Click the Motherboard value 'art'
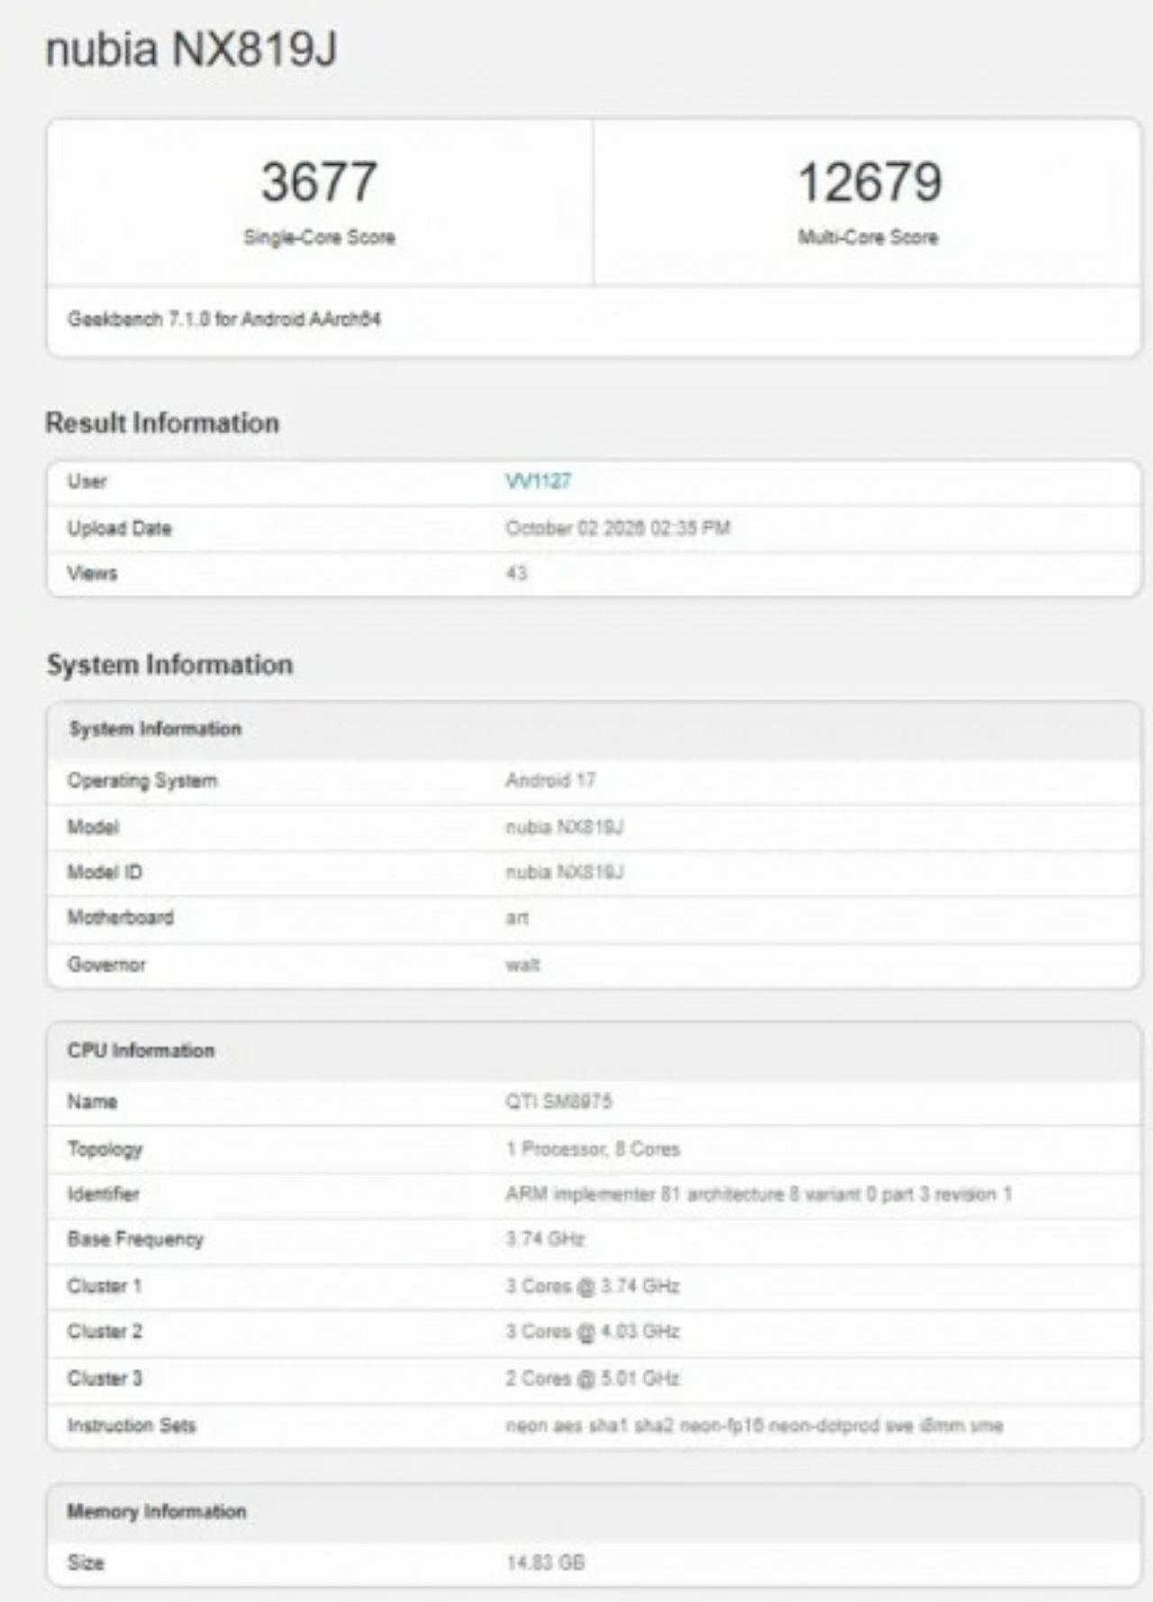This screenshot has width=1153, height=1602. [x=517, y=917]
